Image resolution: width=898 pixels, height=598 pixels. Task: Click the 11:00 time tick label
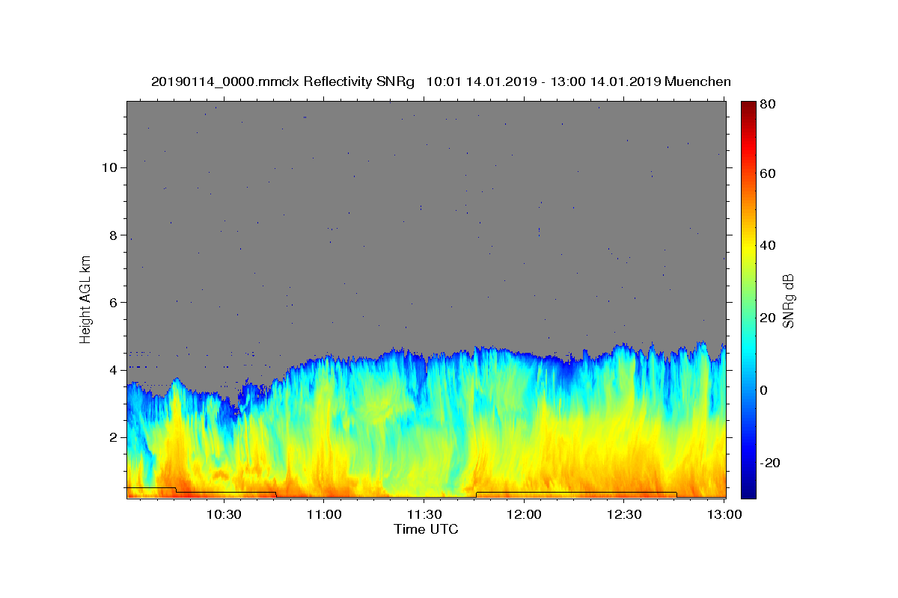click(323, 514)
